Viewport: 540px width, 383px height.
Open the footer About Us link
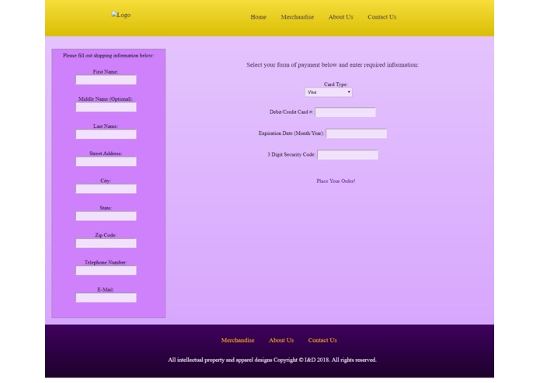(x=281, y=340)
